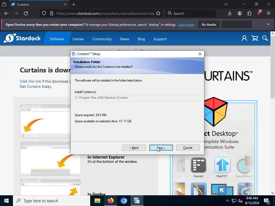The height and width of the screenshot is (206, 275).
Task: Open Firefox extensions puzzle icon
Action: click(x=249, y=13)
